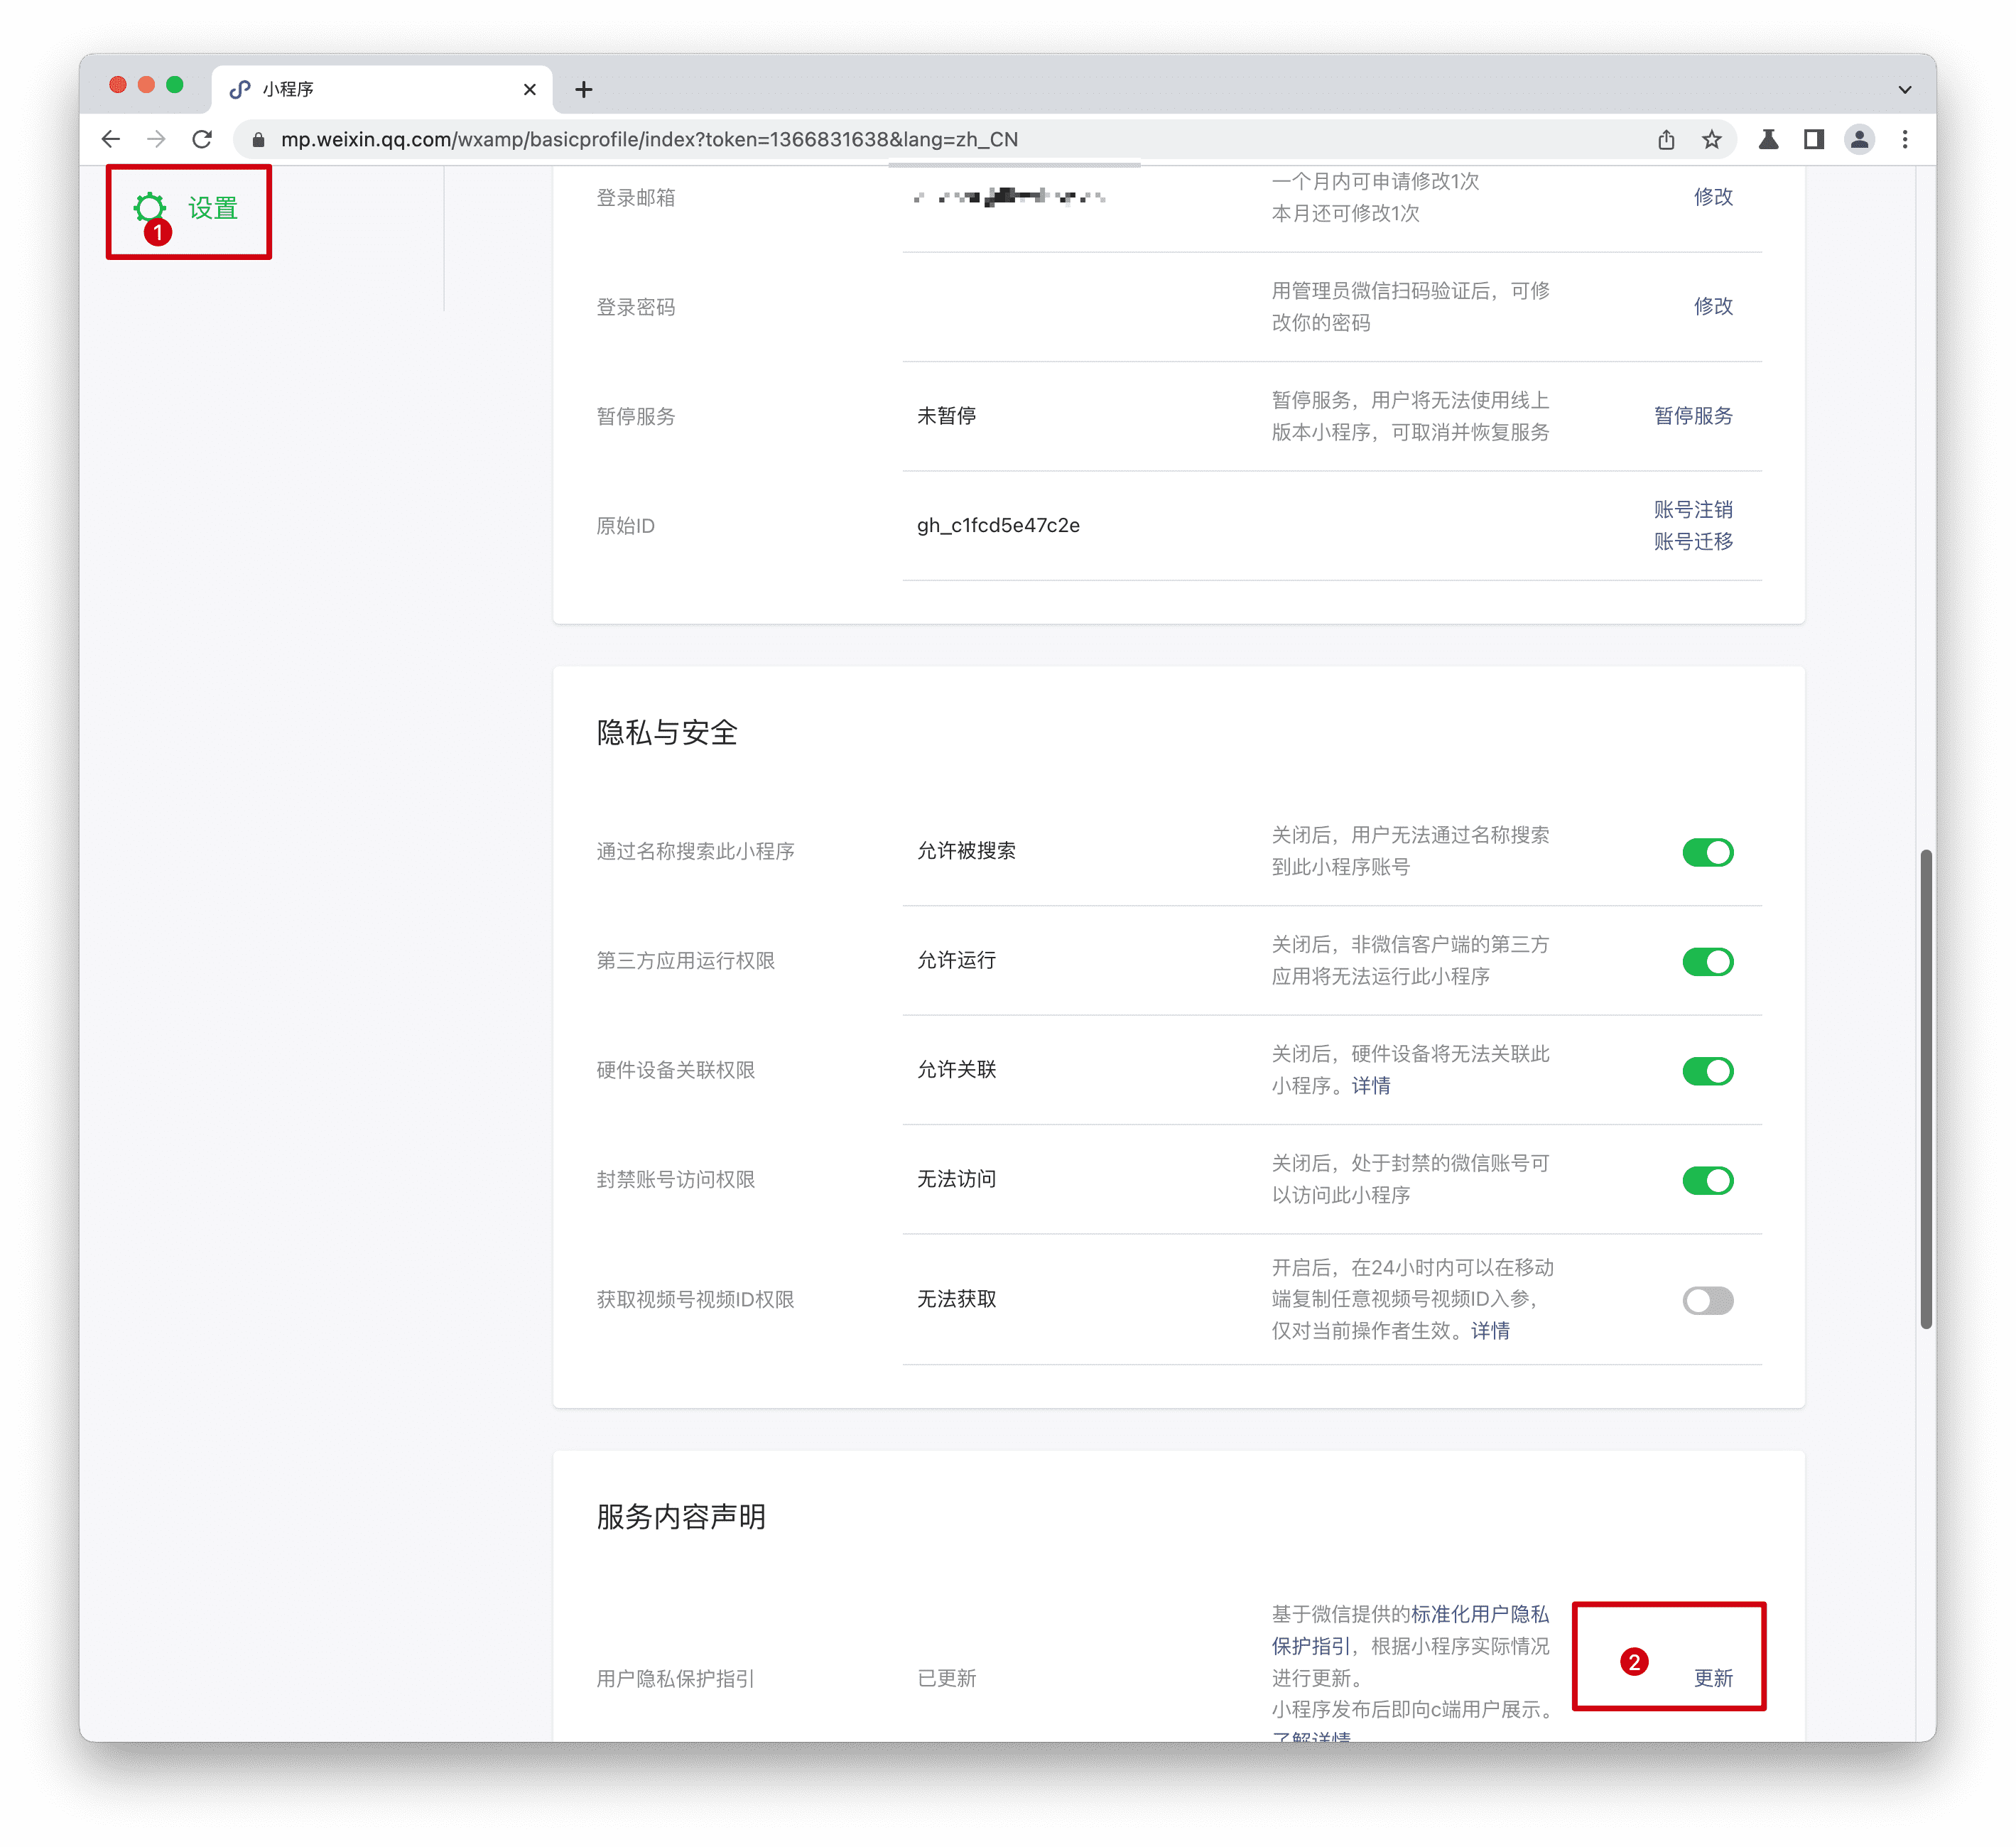The image size is (2016, 1847).
Task: Click the 暂停服务 action link
Action: [1693, 416]
